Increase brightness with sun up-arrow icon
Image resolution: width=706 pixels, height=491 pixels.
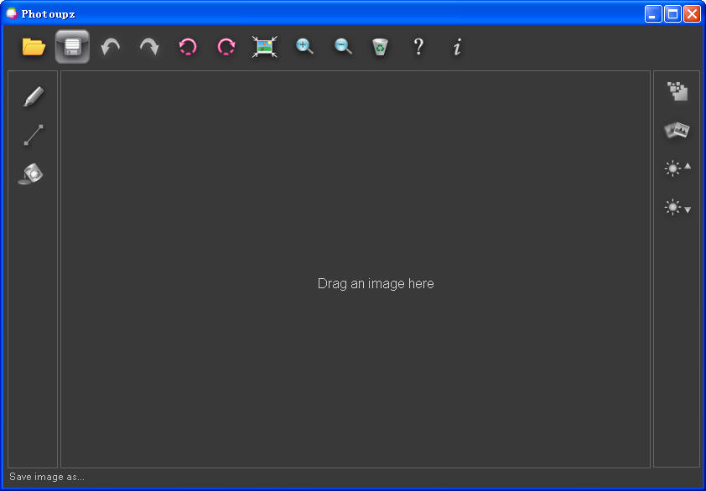coord(677,168)
